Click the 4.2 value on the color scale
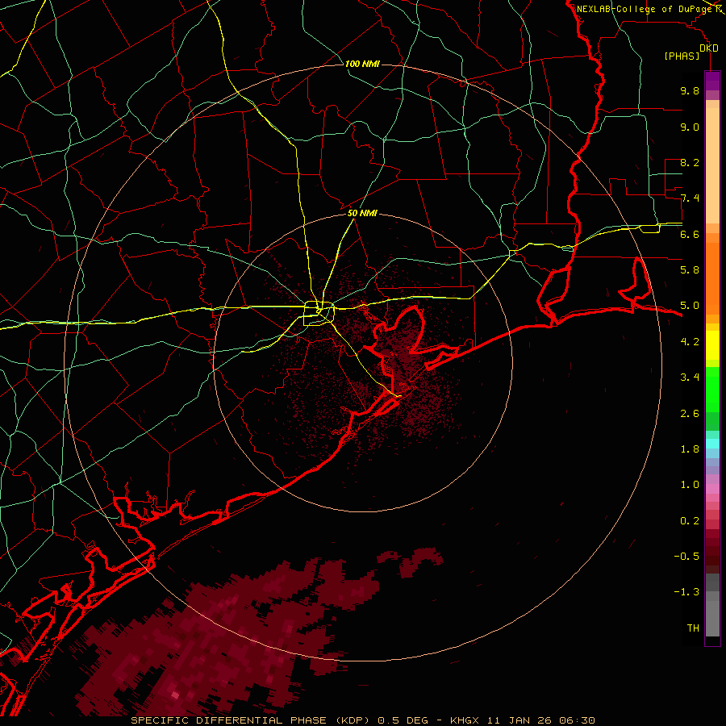The width and height of the screenshot is (726, 726). point(690,342)
